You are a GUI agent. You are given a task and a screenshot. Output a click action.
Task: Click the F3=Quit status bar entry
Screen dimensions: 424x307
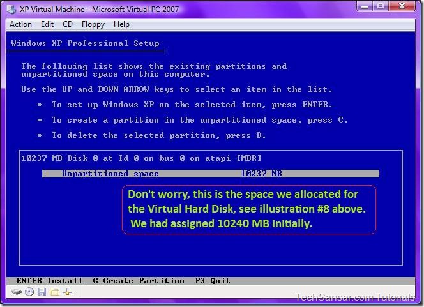coord(213,281)
